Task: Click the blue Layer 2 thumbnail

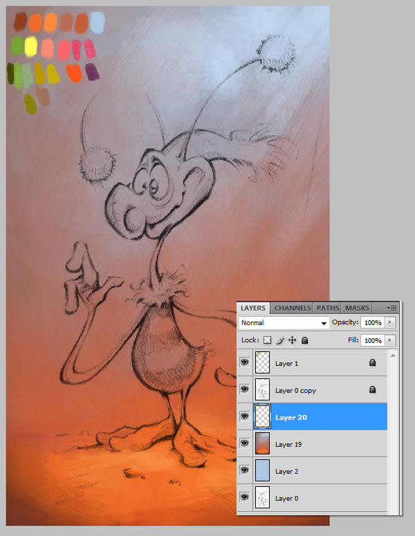Action: pos(263,470)
